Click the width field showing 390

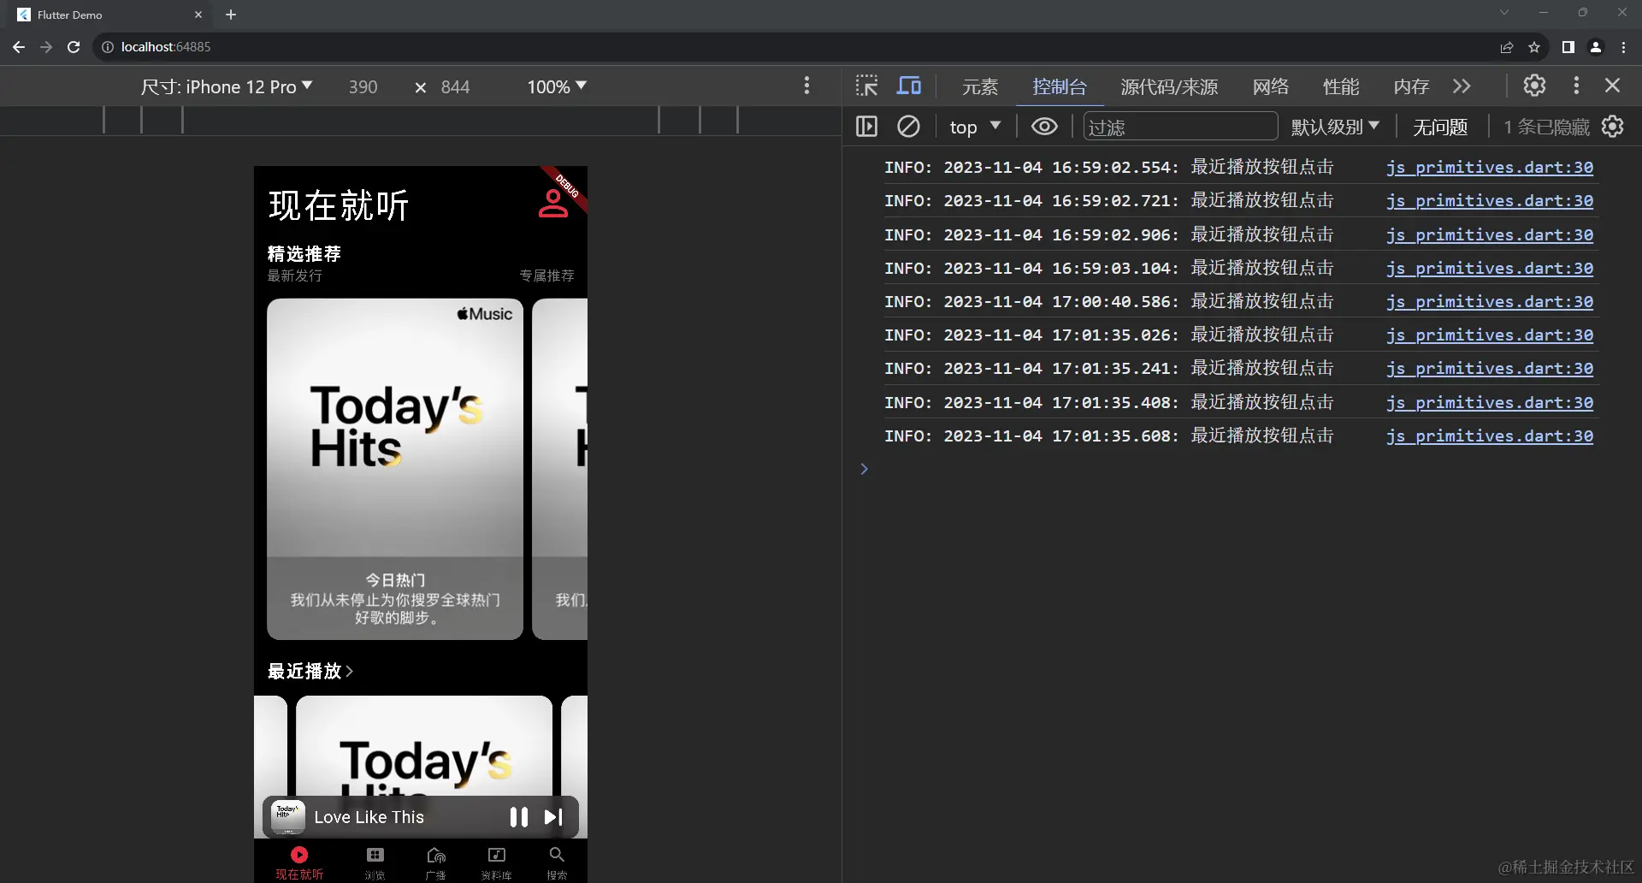(363, 86)
